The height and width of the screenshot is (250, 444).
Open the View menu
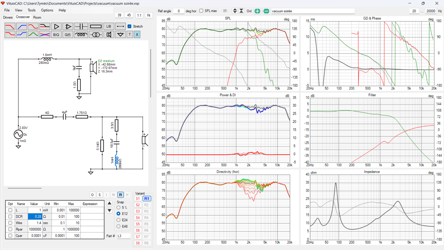coord(19,10)
